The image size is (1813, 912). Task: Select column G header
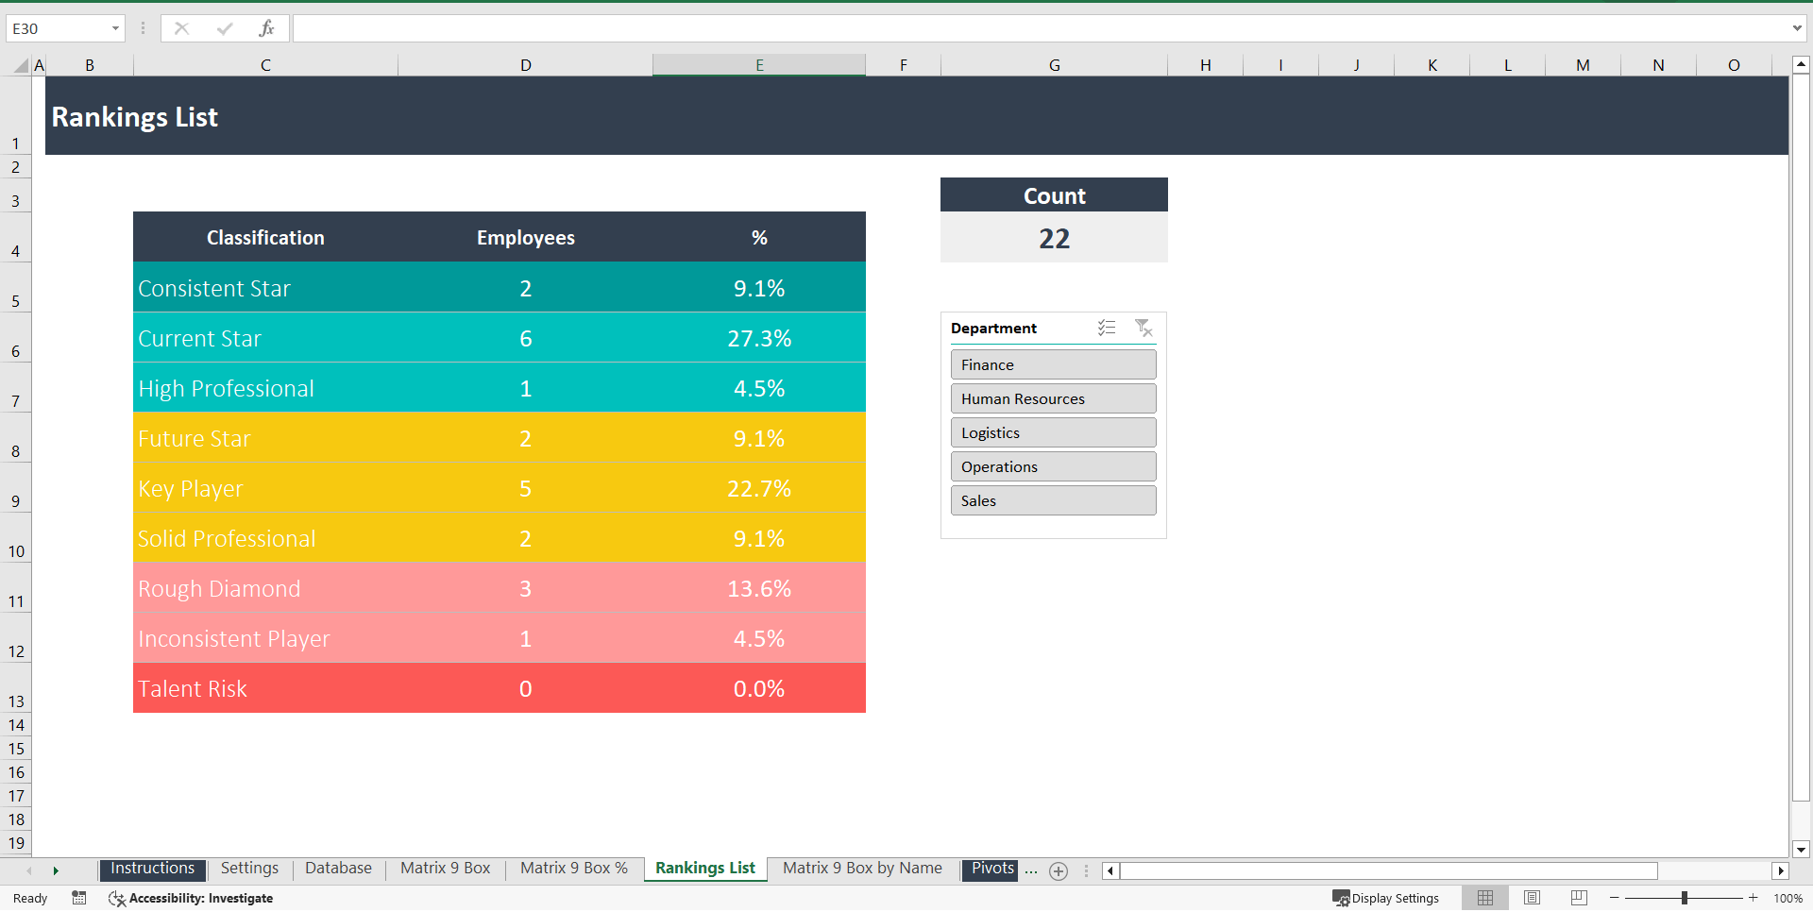point(1054,65)
